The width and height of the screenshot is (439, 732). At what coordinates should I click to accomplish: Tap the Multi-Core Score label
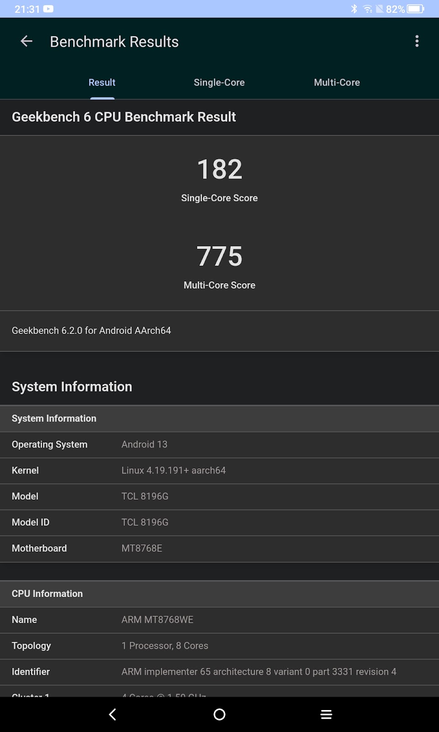click(219, 285)
